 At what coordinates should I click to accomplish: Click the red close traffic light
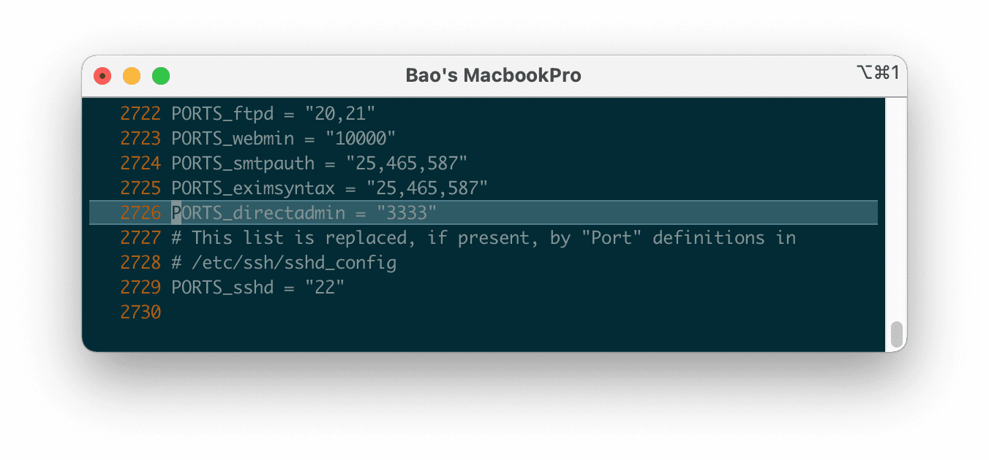click(102, 75)
